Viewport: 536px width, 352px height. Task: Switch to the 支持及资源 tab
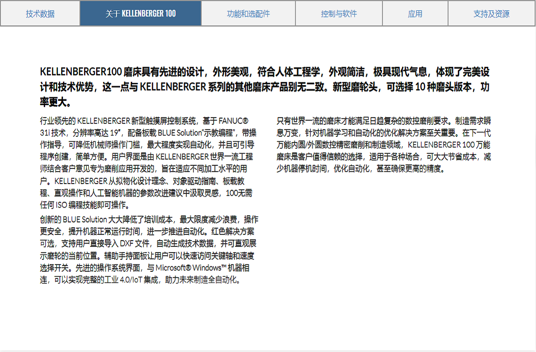[x=491, y=14]
